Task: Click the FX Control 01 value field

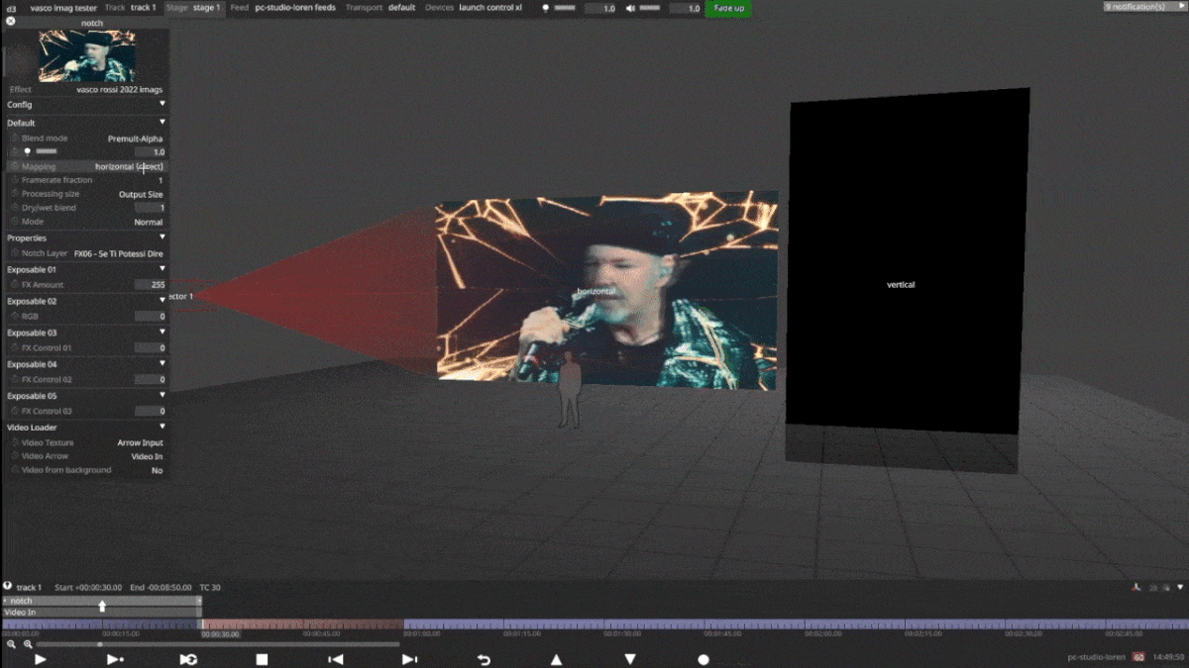Action: 151,347
